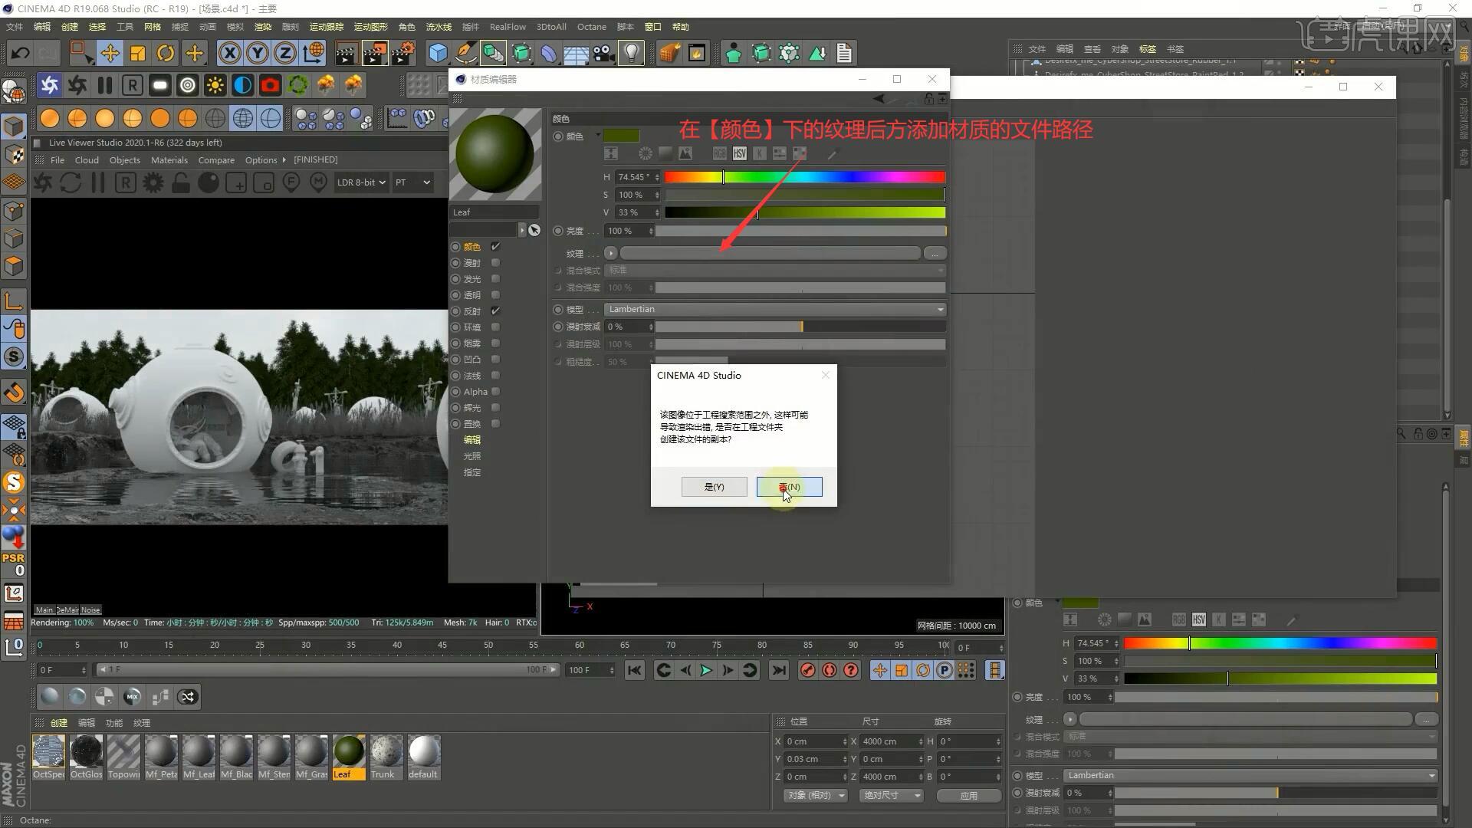Open the 渲染 menu
Image resolution: width=1472 pixels, height=828 pixels.
pos(263,27)
